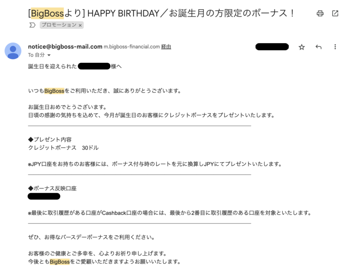Viewport: 344px width, 277px height.
Task: Open the email in a new window
Action: [335, 14]
